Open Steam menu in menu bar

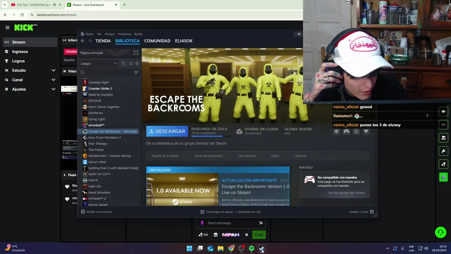89,34
